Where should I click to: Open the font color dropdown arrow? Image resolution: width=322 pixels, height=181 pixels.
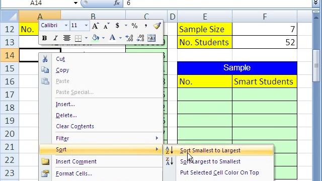(x=120, y=38)
